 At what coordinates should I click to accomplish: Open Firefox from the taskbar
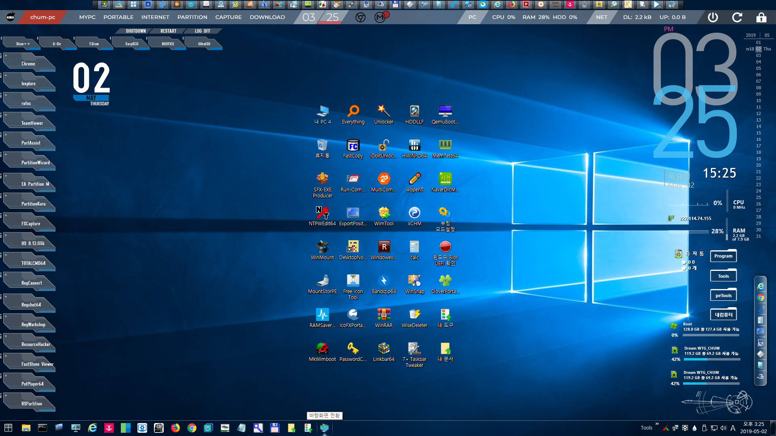tap(175, 428)
